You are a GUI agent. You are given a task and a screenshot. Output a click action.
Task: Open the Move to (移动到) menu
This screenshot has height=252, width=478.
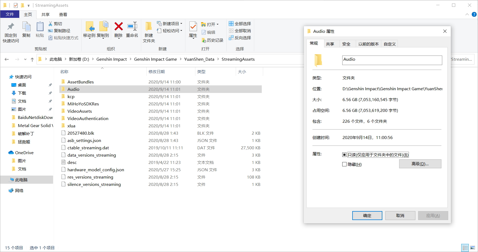89,30
